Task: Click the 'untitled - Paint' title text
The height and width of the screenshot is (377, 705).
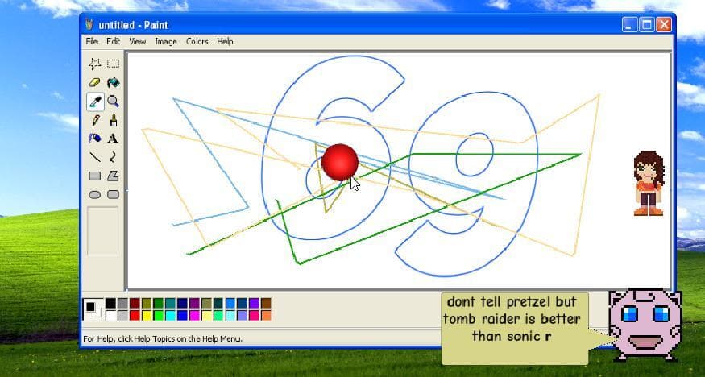Action: tap(133, 25)
